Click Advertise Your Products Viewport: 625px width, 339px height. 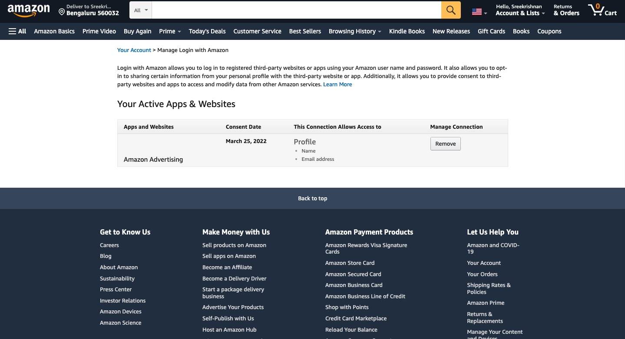click(x=233, y=307)
